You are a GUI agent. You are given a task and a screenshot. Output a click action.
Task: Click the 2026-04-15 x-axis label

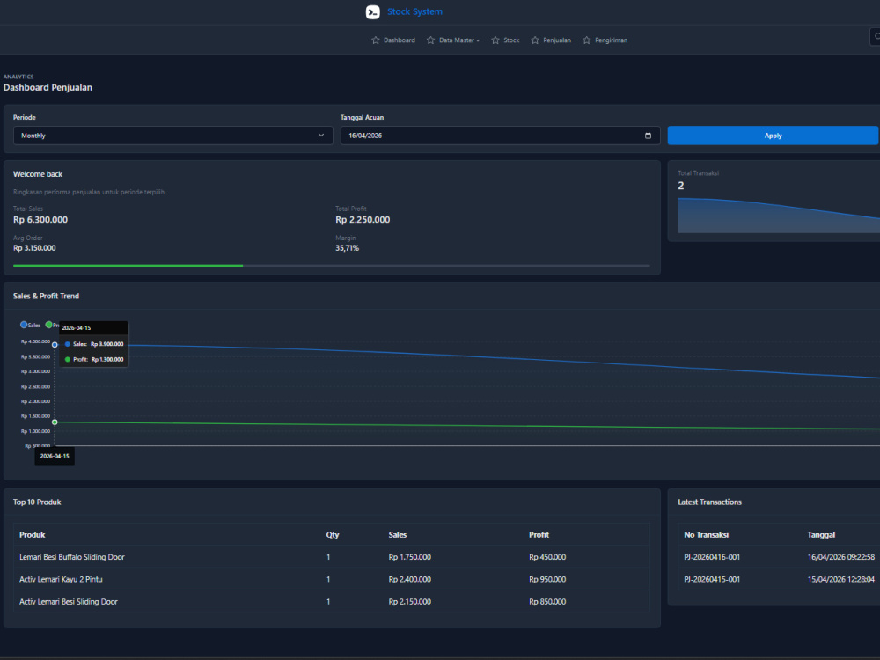[55, 456]
